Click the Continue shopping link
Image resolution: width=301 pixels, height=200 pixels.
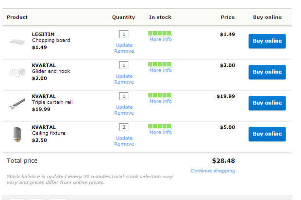(213, 171)
